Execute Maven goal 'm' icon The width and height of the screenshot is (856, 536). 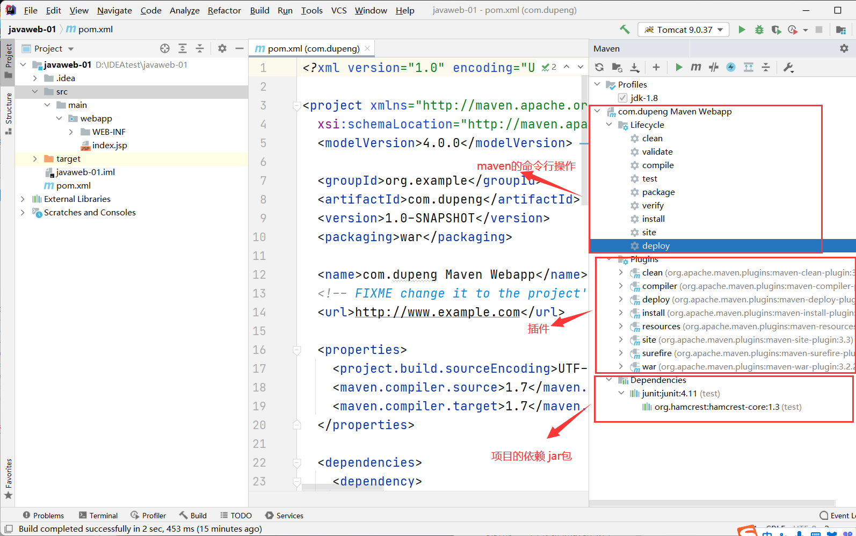696,67
